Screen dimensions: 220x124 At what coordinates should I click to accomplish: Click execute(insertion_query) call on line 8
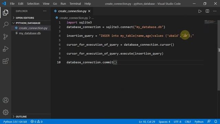[142, 54]
